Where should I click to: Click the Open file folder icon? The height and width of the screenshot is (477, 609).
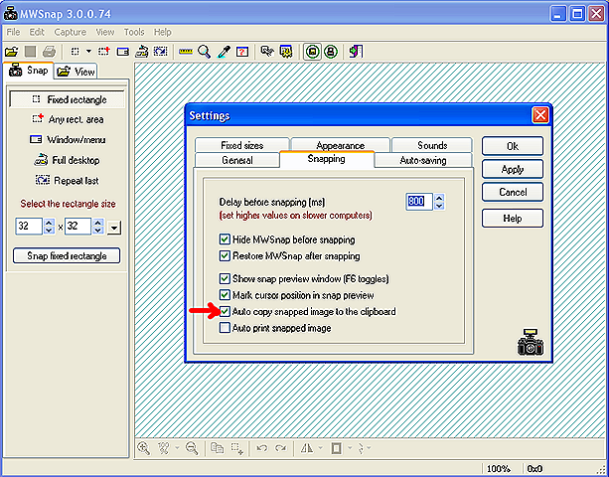coord(12,51)
